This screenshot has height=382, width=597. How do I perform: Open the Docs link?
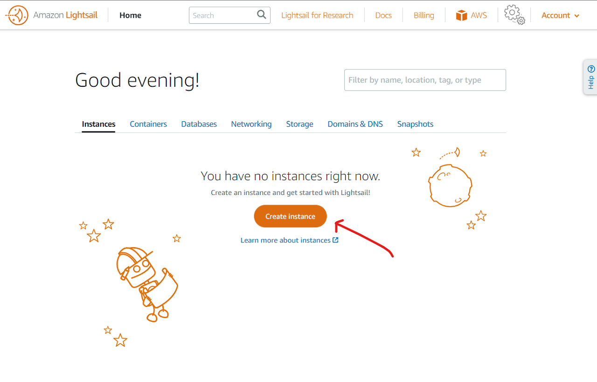tap(383, 15)
